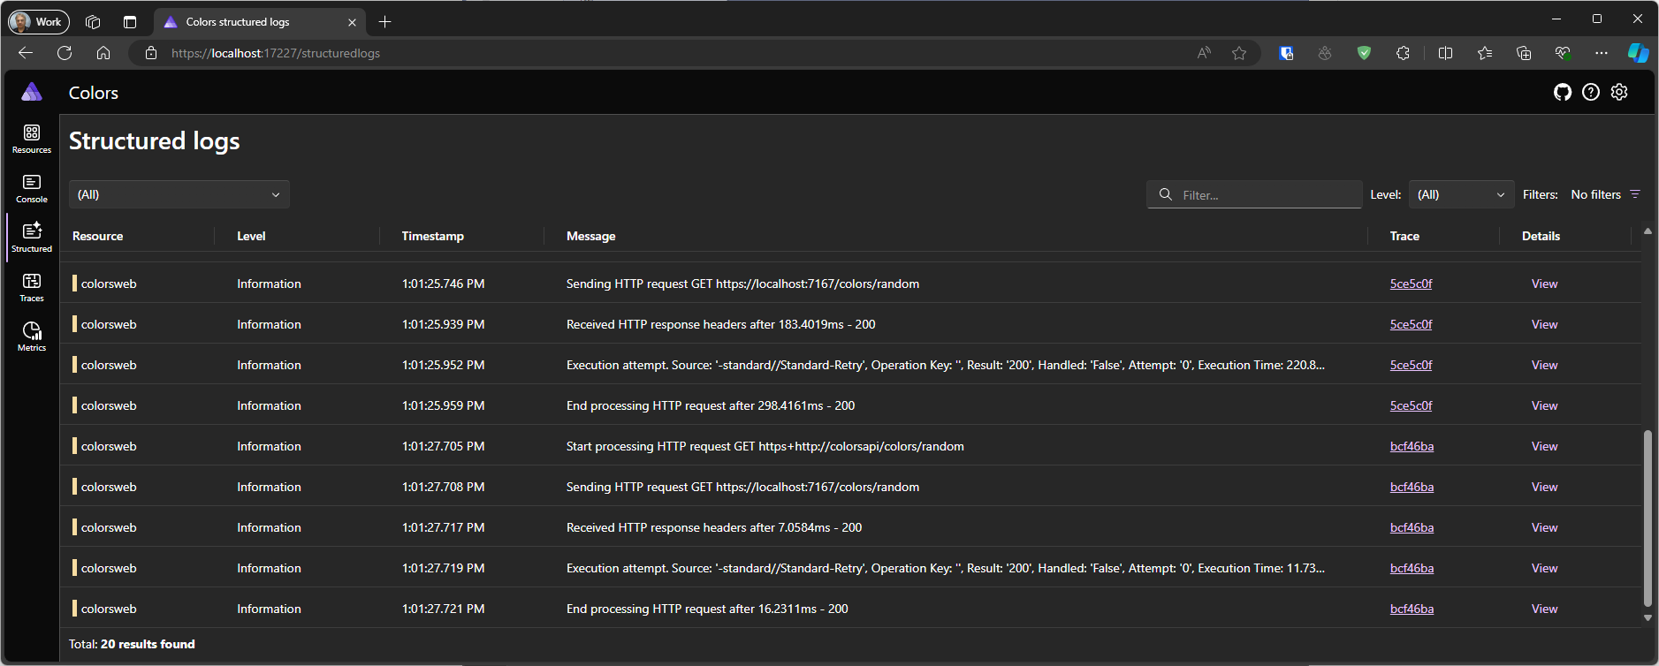Toggle browser split screen view
The image size is (1659, 666).
tap(1445, 54)
